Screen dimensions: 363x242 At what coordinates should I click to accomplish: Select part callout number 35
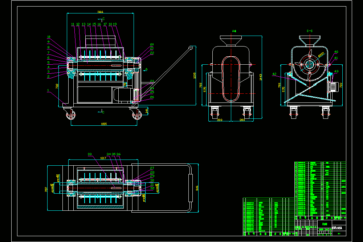point(113,154)
